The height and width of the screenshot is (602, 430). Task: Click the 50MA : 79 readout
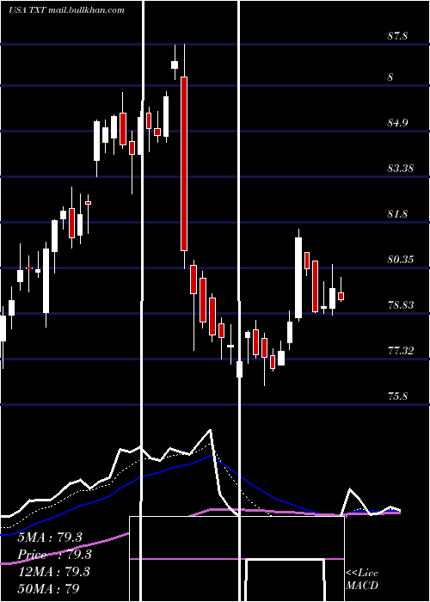coord(49,588)
